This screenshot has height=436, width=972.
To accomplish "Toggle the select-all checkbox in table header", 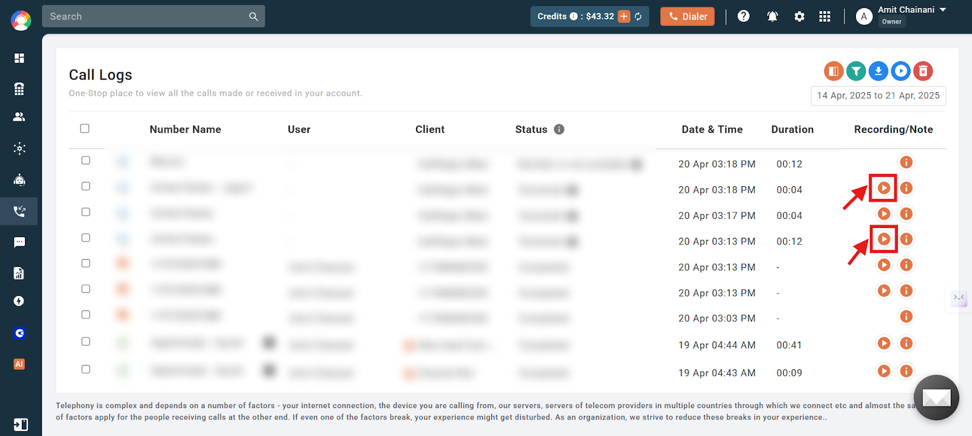I will tap(84, 129).
